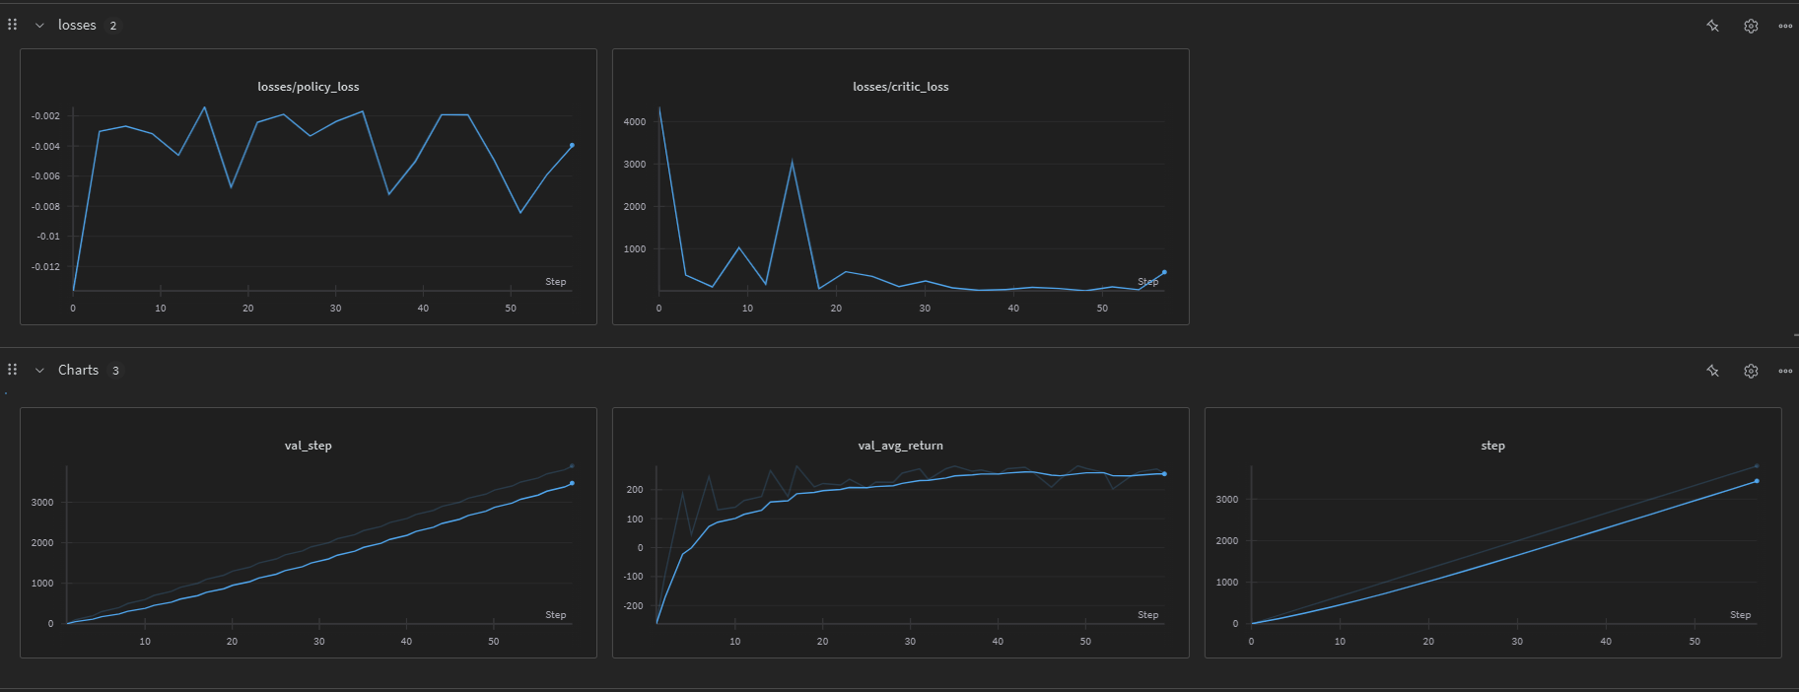
Task: Click the -200 y-axis value in val_avg_return
Action: pyautogui.click(x=634, y=606)
